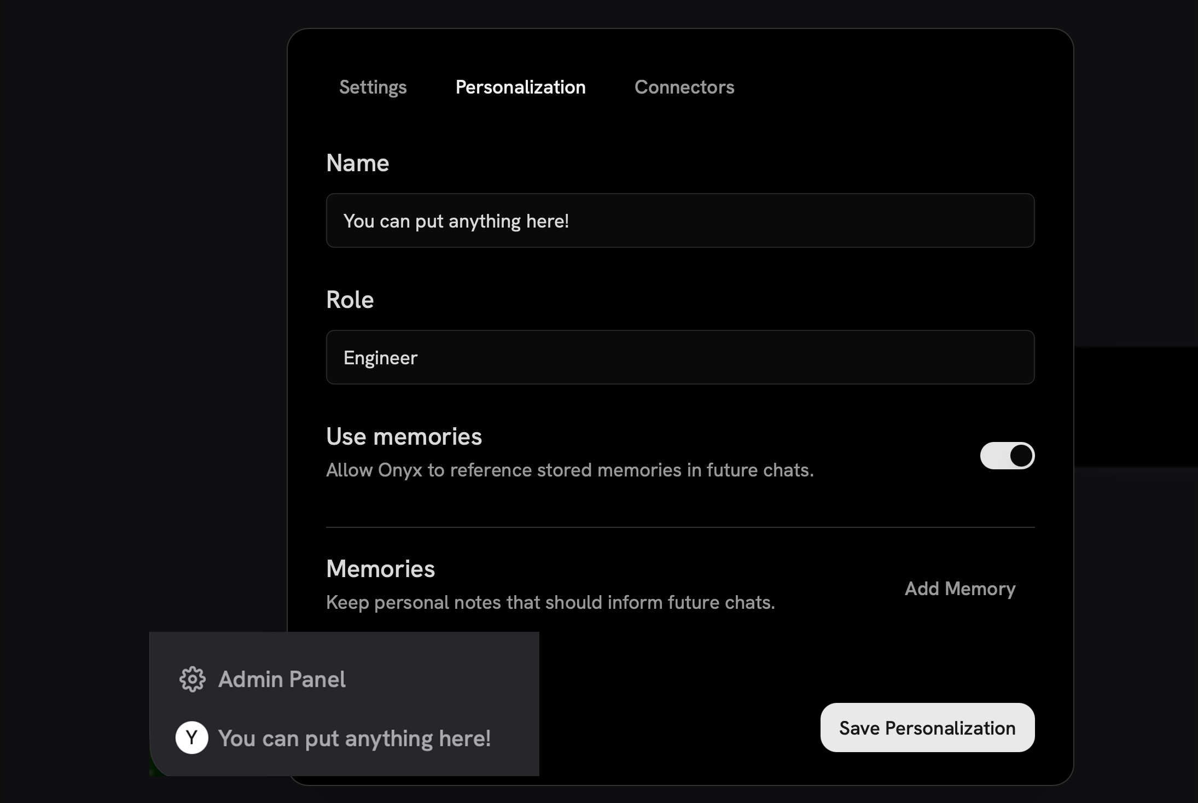Screen dimensions: 1198x803
Task: Open the Admin Panel gear icon
Action: (193, 679)
